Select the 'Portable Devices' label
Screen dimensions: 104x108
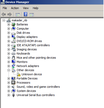[27, 78]
